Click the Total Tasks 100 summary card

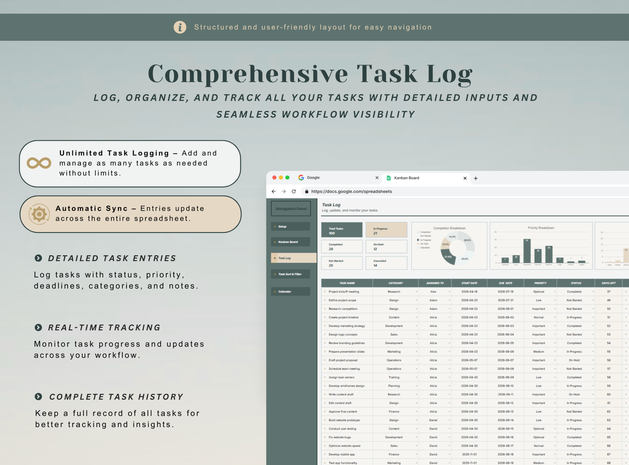click(342, 230)
